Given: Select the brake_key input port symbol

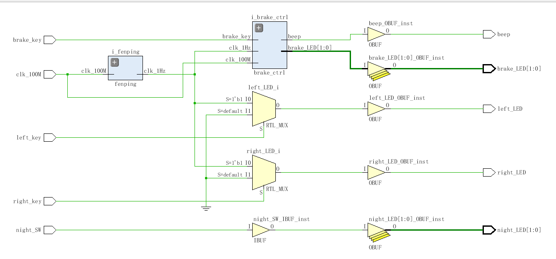Looking at the screenshot, I should click(50, 40).
